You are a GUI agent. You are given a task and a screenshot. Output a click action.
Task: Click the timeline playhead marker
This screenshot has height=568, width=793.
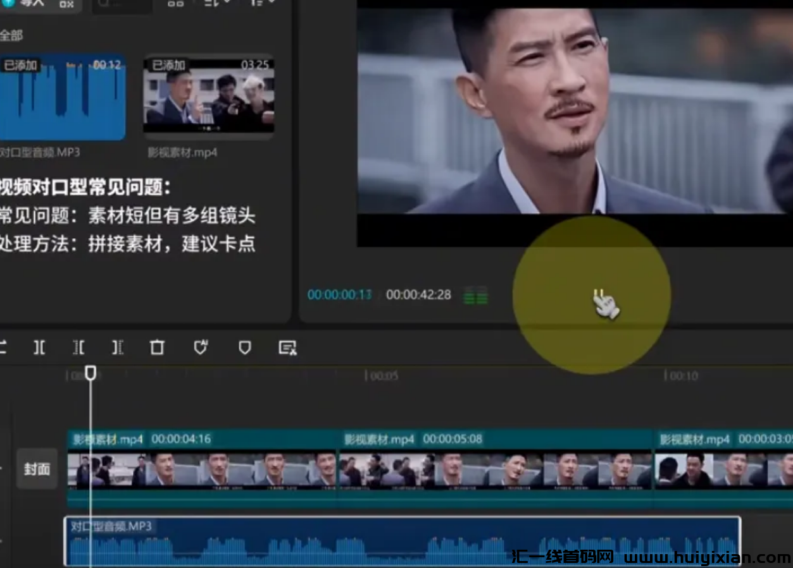pos(91,373)
